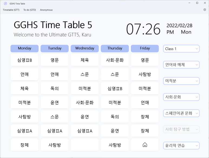This screenshot has height=158, width=209.
Task: Open the Anonymous menu
Action: coord(46,10)
